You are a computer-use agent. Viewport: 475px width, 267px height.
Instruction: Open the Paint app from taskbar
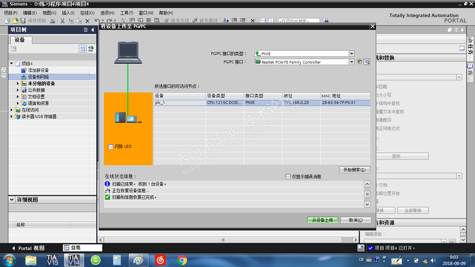coord(138,260)
